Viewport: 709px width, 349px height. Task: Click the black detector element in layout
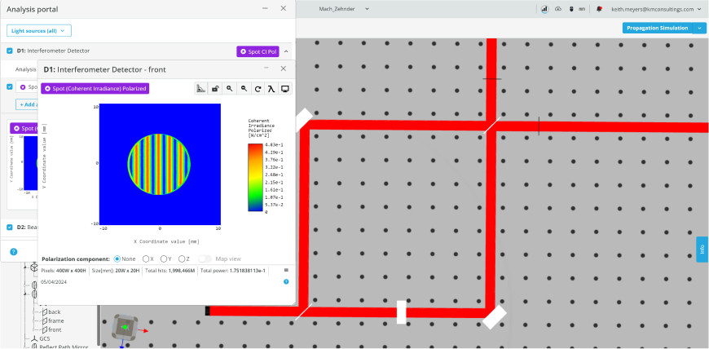click(x=208, y=311)
